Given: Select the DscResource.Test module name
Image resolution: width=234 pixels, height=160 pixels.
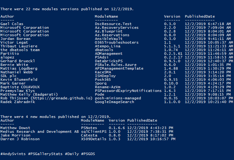Looking at the screenshot, I should click(x=113, y=24).
